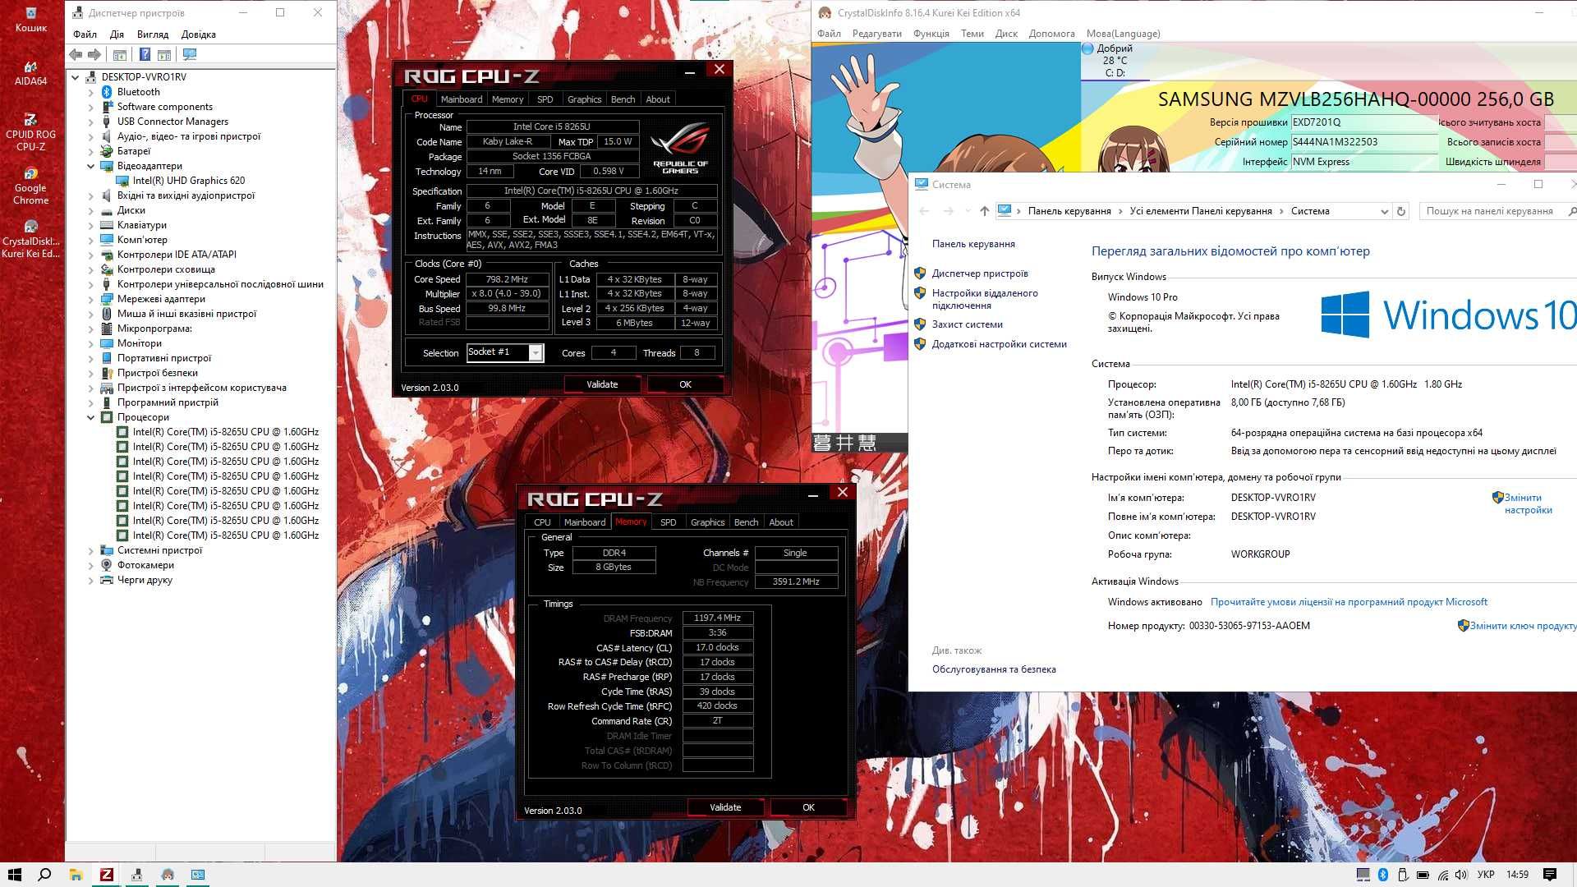Open Файл menu in Device Manager
This screenshot has width=1577, height=887.
85,34
